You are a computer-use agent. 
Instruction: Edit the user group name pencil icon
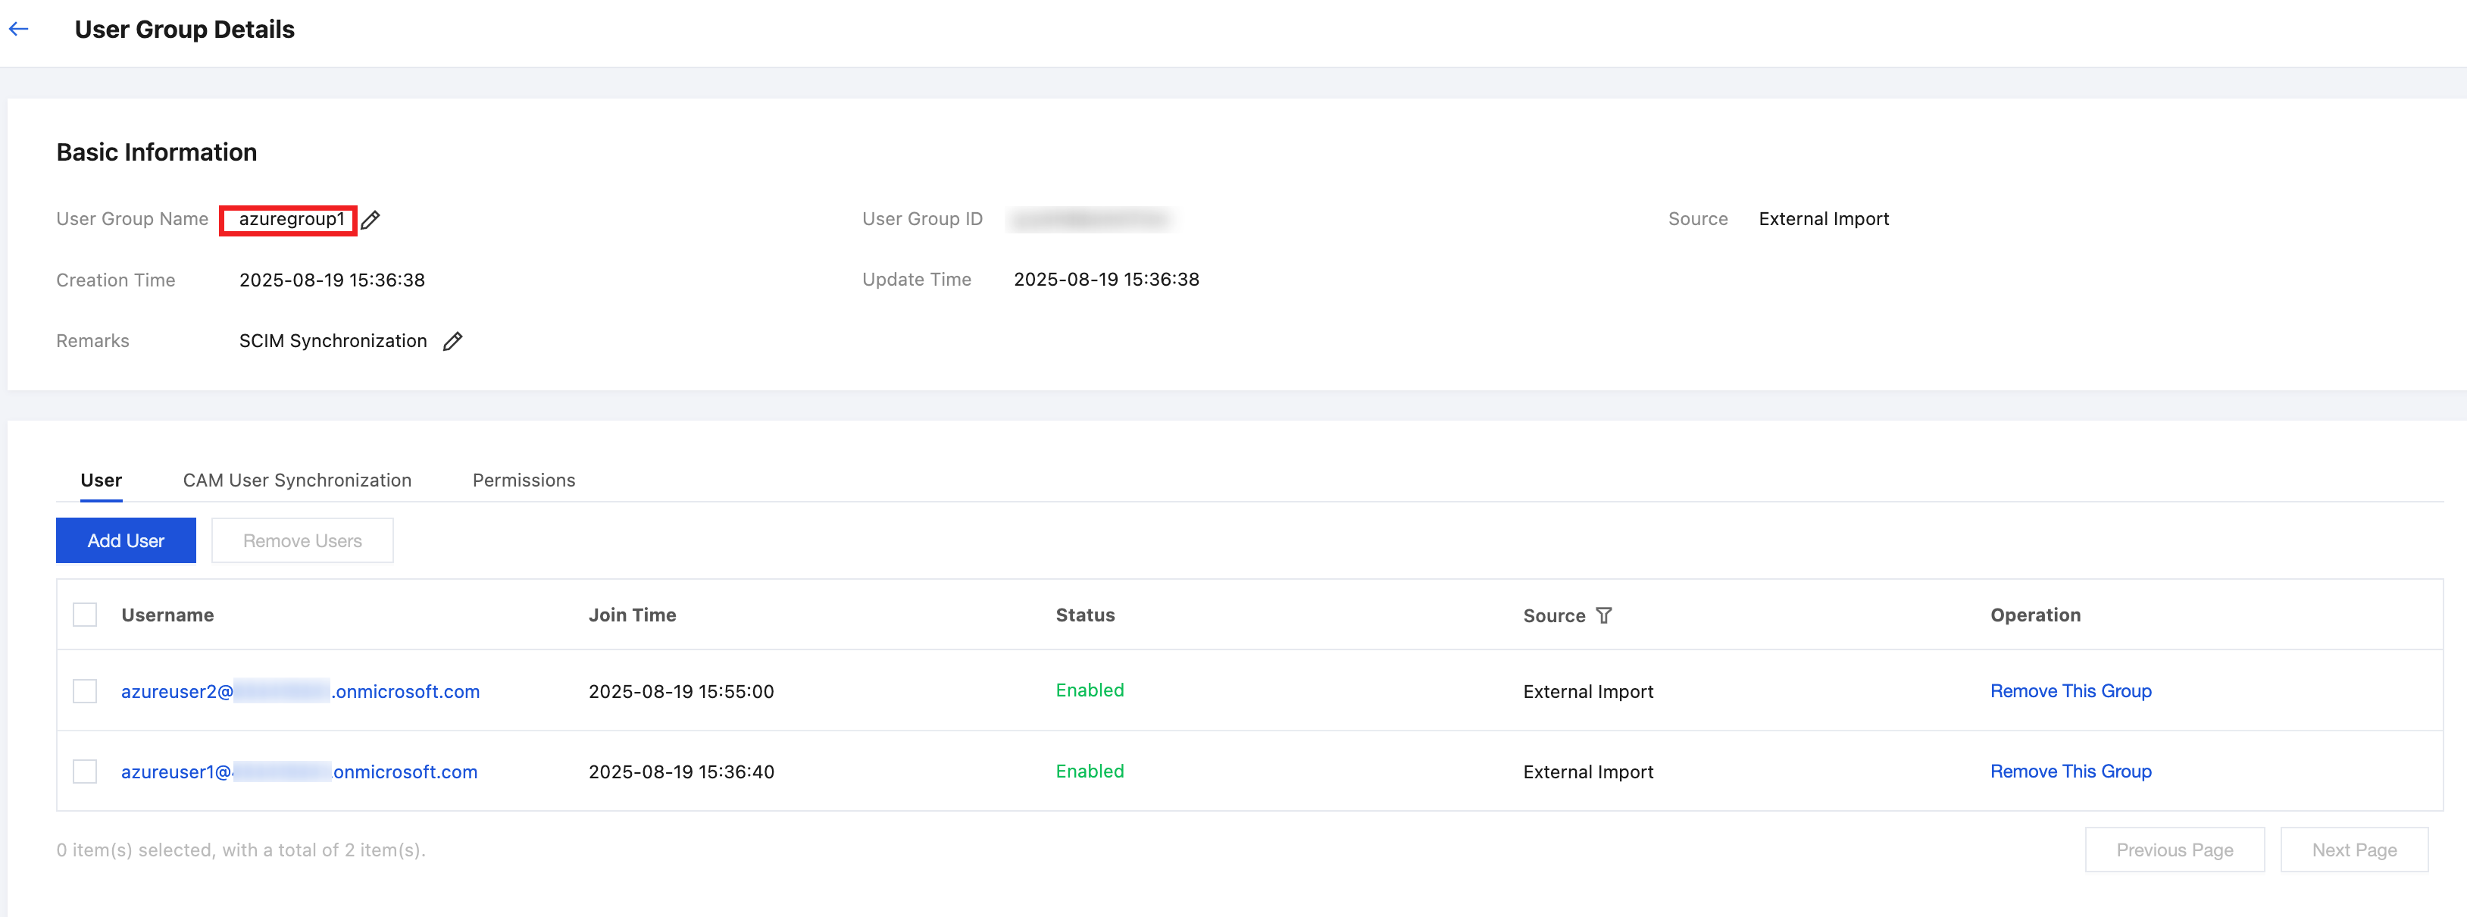(371, 220)
